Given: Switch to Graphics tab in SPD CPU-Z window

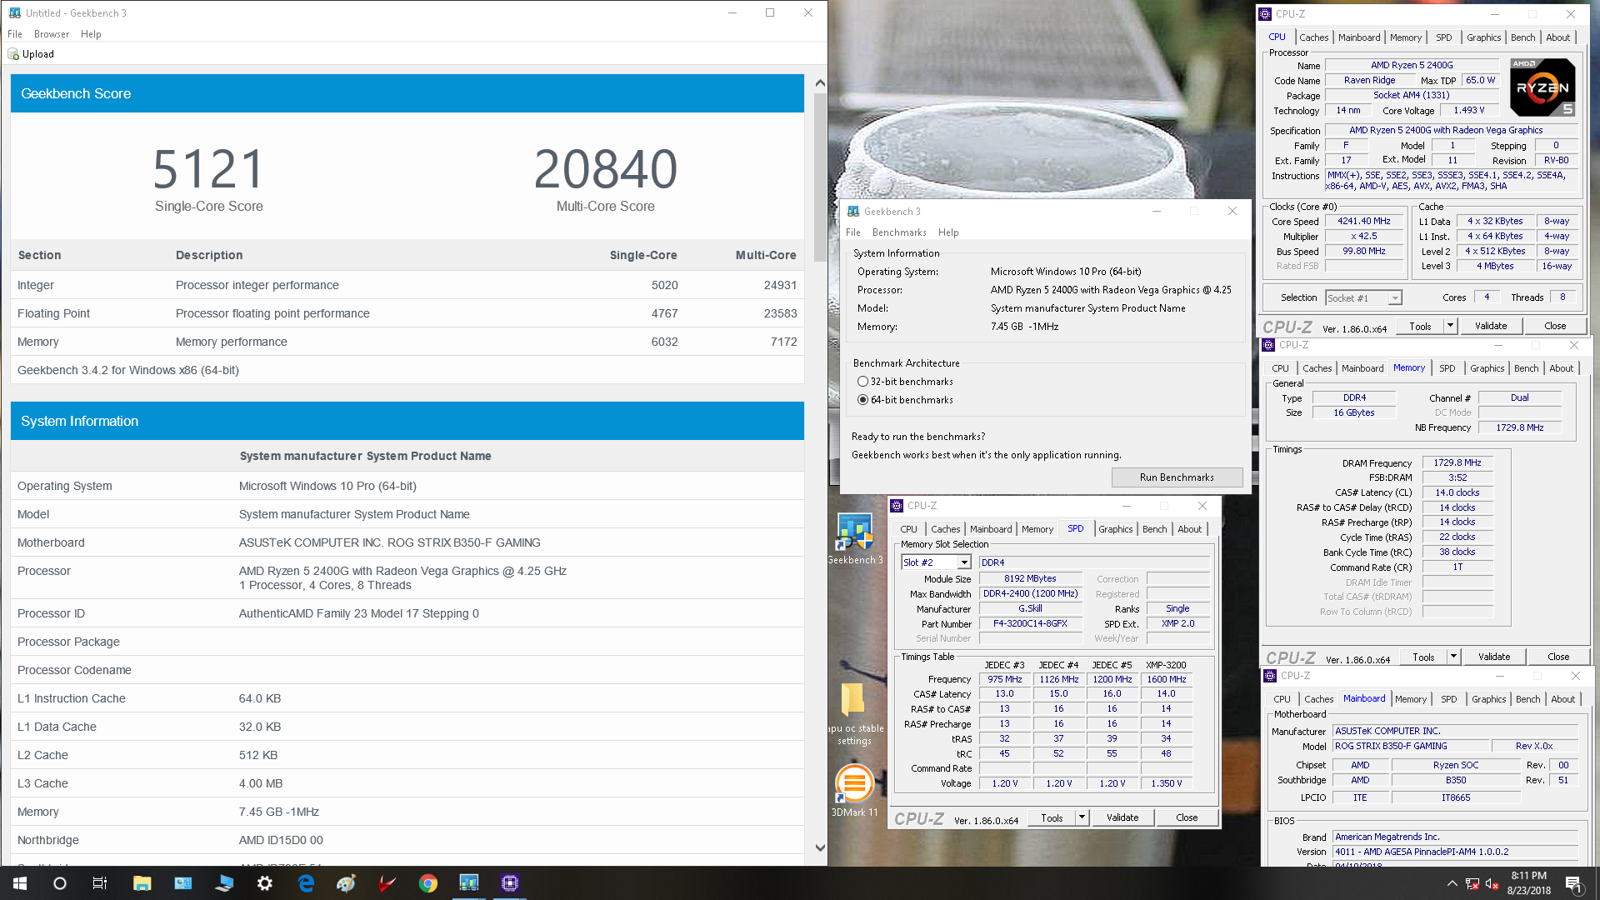Looking at the screenshot, I should (1115, 529).
